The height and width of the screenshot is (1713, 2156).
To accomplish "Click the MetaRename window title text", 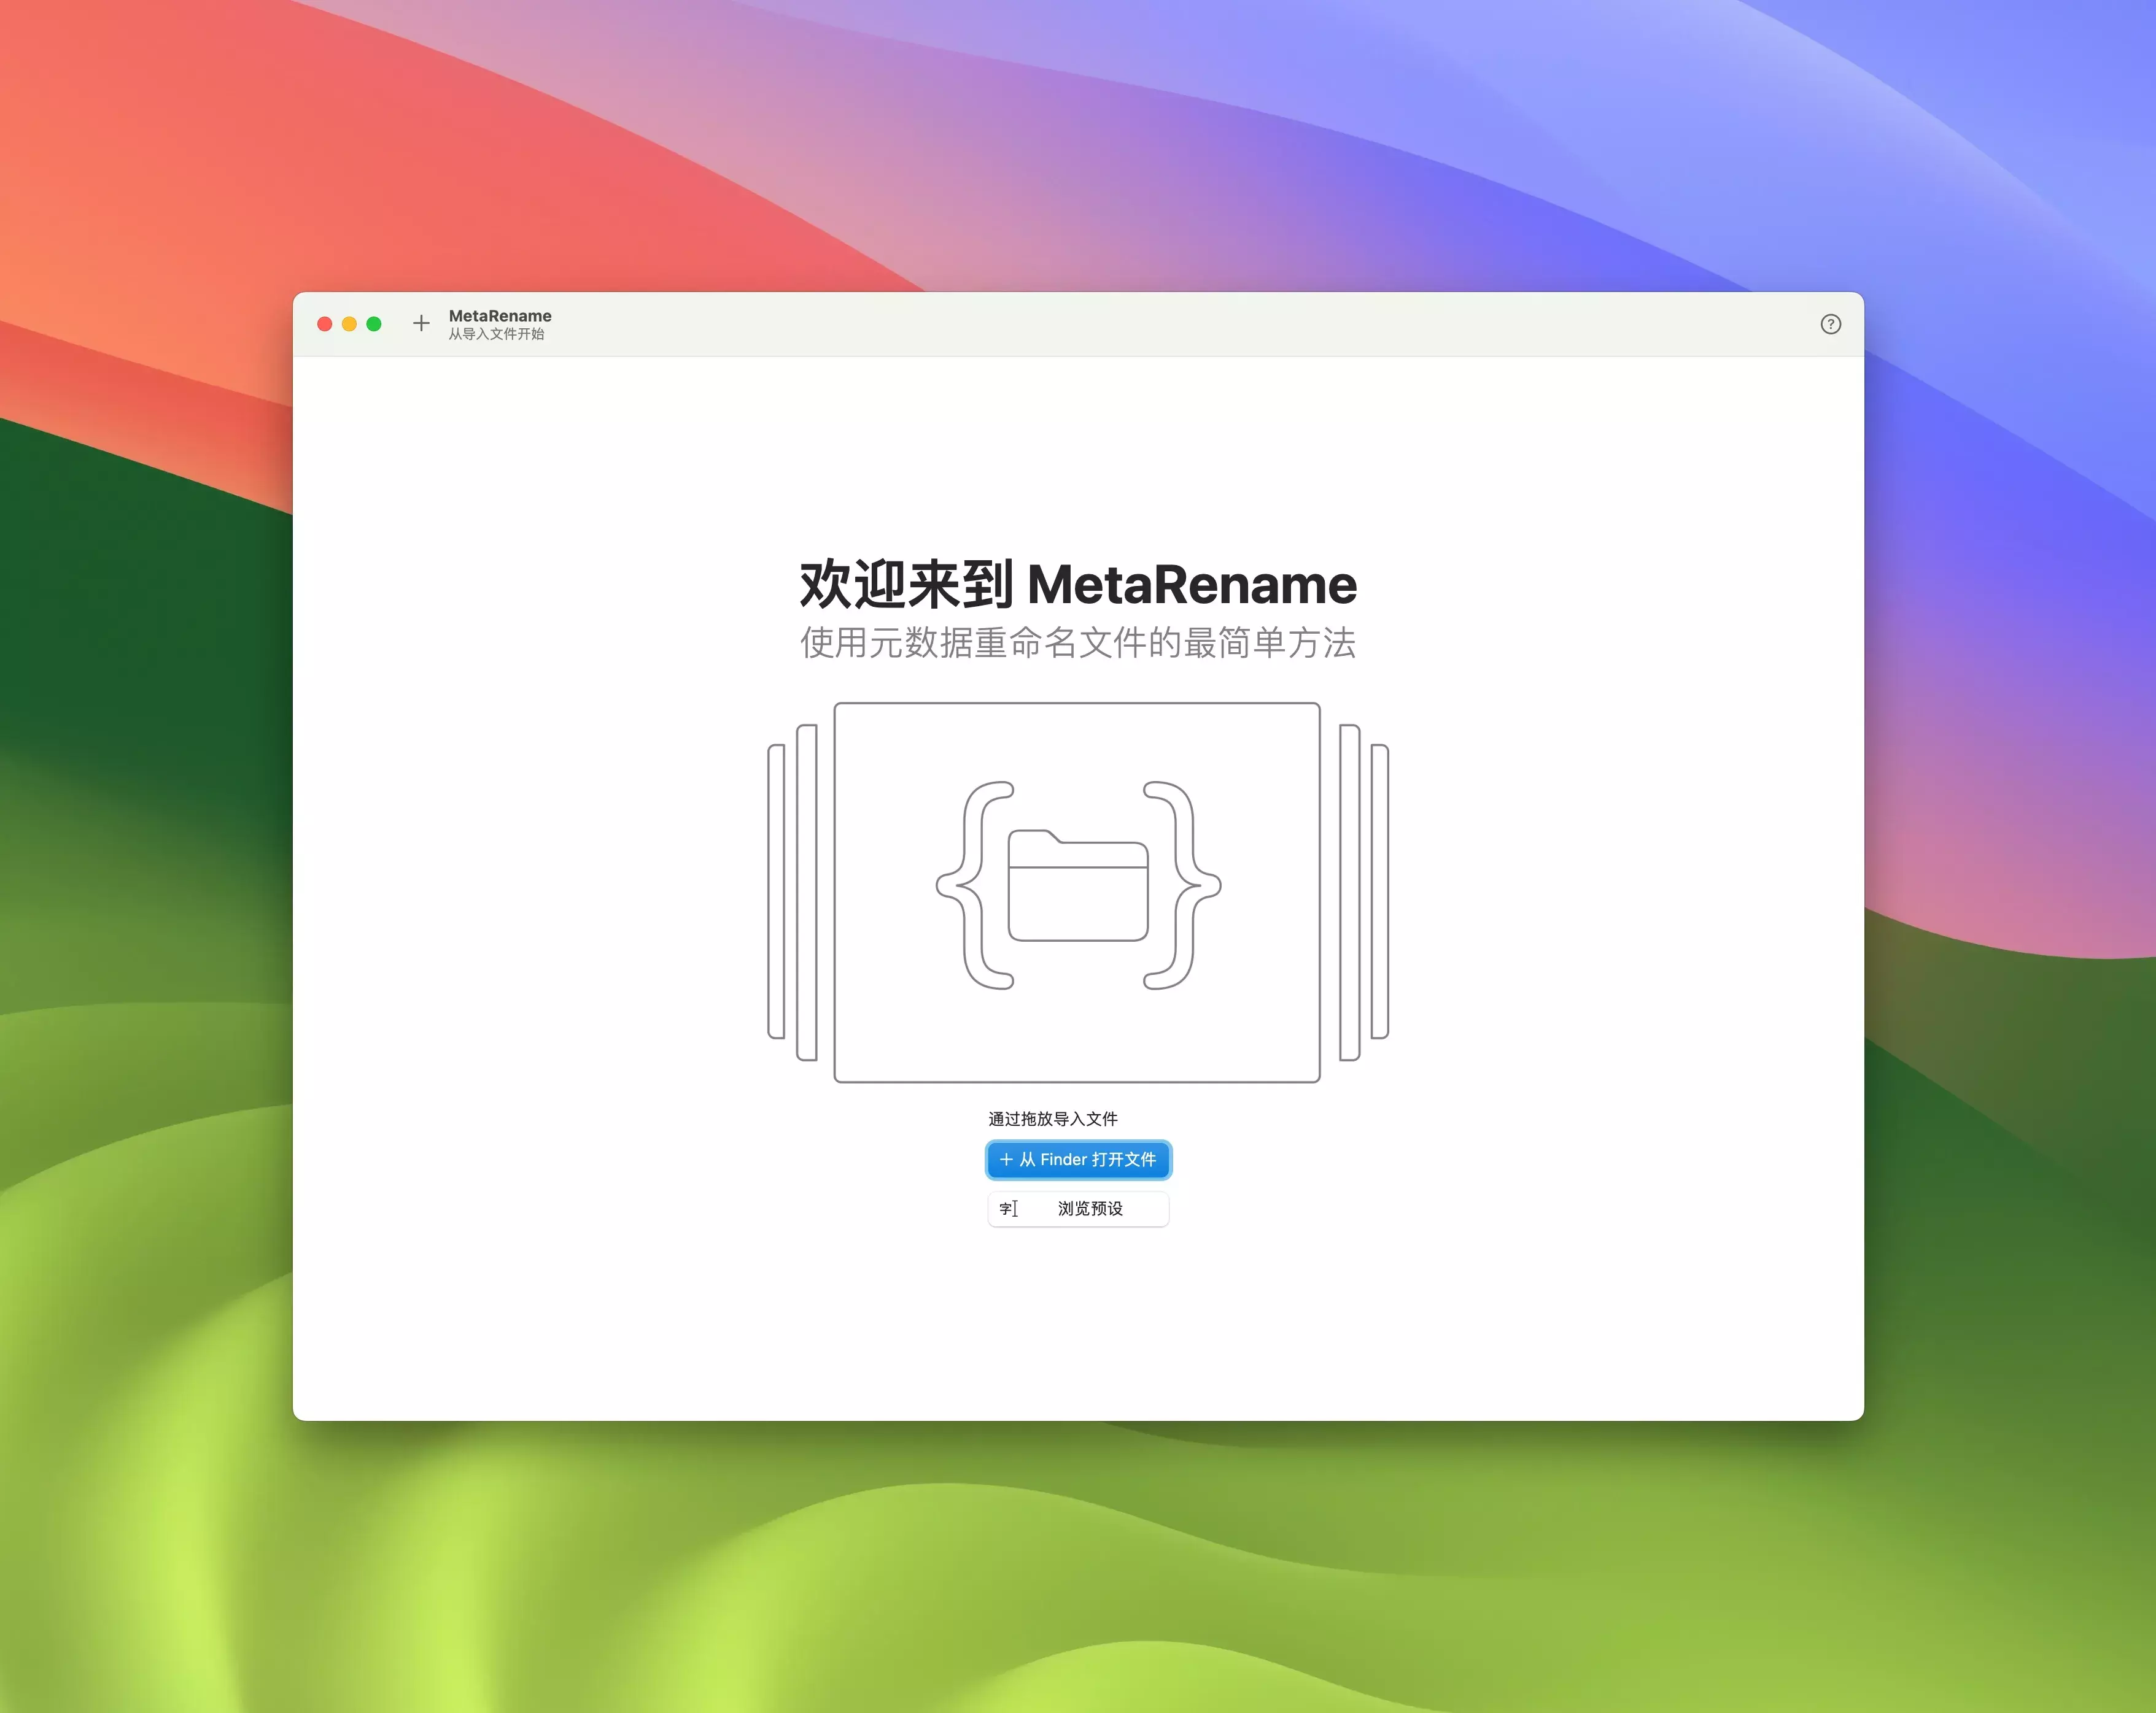I will pyautogui.click(x=500, y=316).
